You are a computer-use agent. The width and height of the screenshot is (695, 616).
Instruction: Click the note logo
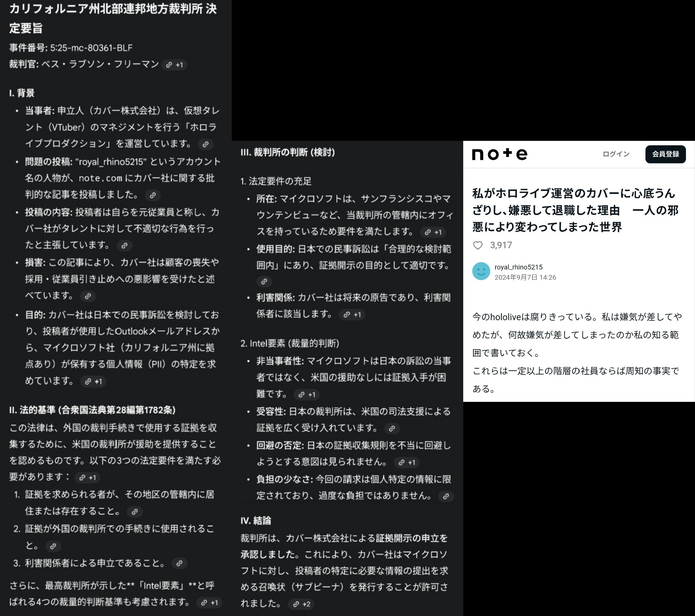[x=500, y=154]
